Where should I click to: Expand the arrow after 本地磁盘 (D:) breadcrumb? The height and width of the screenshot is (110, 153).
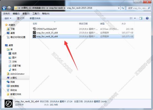pyautogui.click(x=47, y=8)
